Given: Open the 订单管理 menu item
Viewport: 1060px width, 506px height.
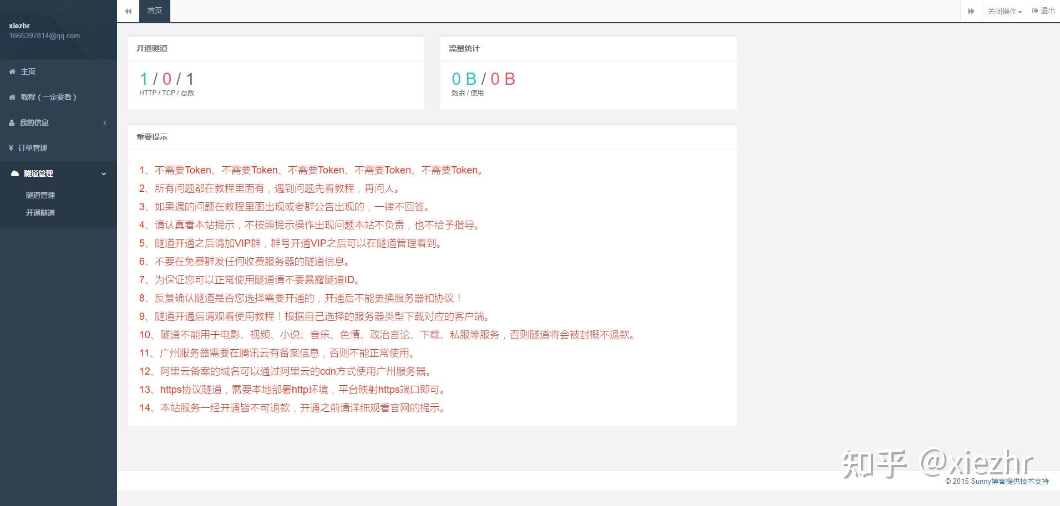Looking at the screenshot, I should point(33,148).
